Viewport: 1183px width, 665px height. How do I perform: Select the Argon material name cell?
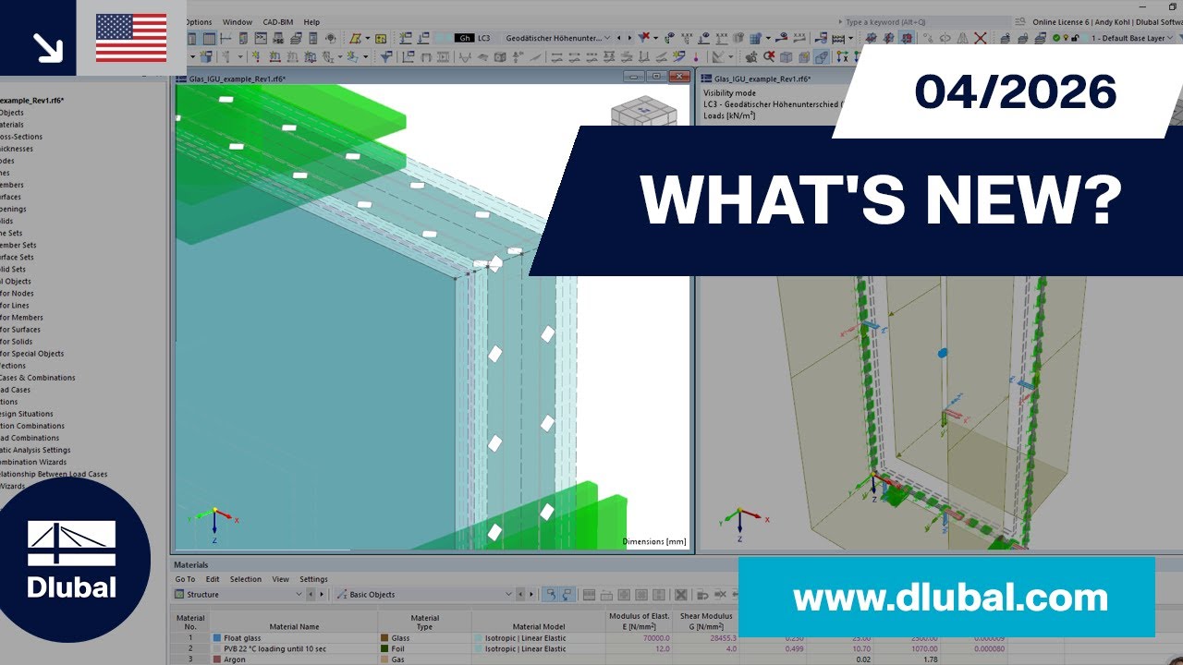[294, 659]
